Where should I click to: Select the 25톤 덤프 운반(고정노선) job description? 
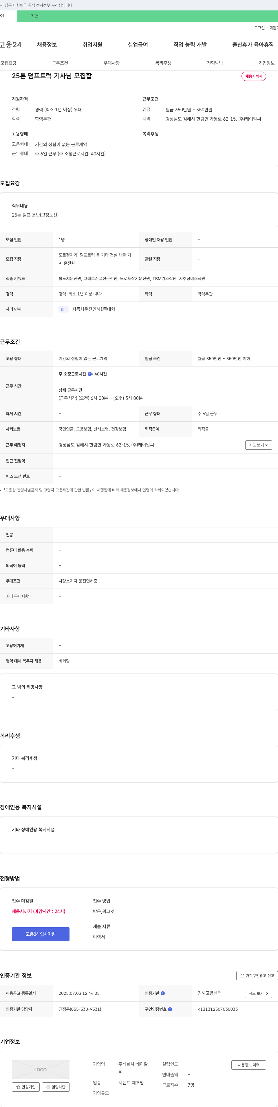point(35,215)
